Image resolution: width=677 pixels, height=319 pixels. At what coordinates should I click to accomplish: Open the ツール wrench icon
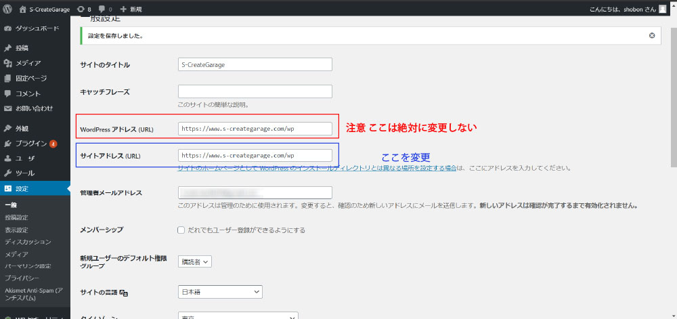click(x=7, y=173)
